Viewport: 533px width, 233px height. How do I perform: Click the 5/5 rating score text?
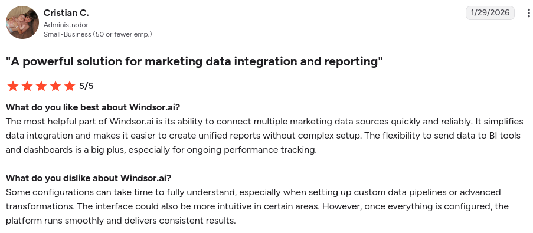pyautogui.click(x=86, y=86)
